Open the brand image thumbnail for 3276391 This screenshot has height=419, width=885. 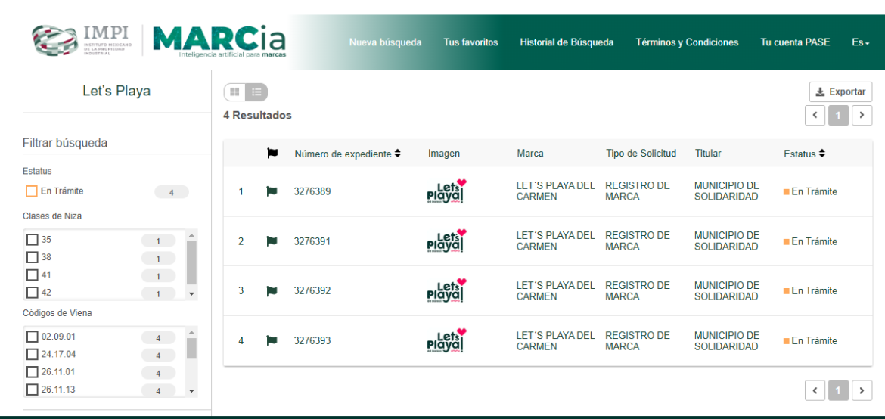tap(448, 241)
